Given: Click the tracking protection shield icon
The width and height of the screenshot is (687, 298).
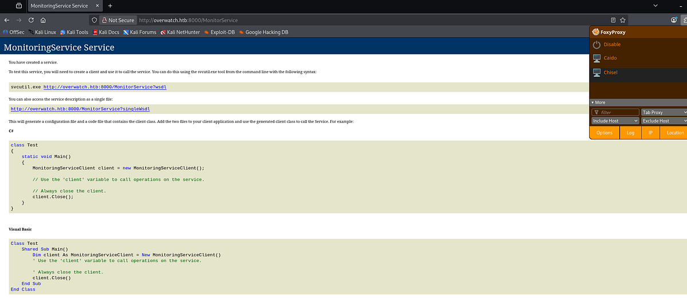Looking at the screenshot, I should click(x=94, y=19).
